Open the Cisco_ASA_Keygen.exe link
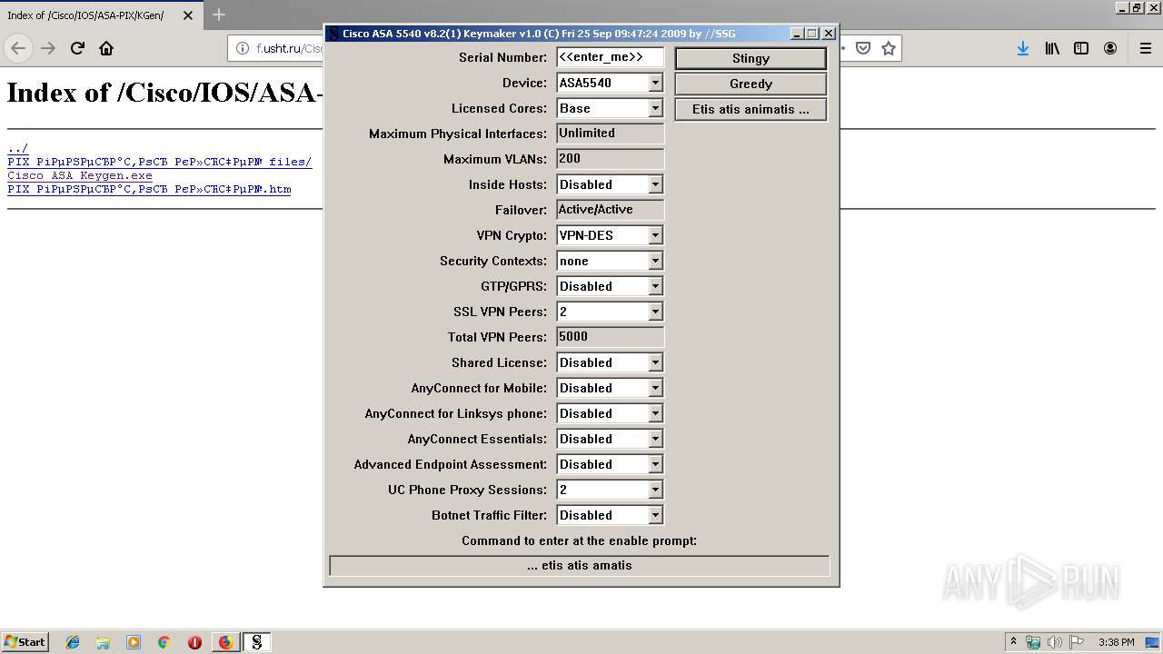 click(80, 176)
